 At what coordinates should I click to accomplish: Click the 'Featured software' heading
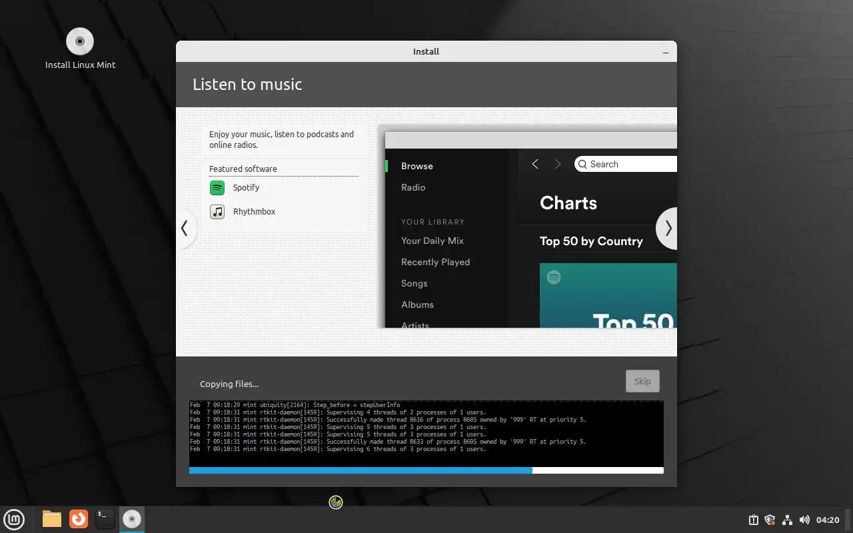tap(243, 169)
